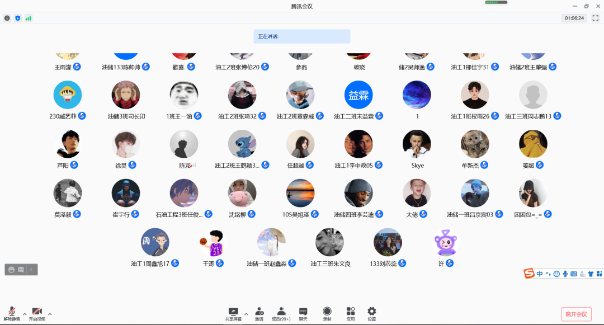
Task: Open meeting Settings (设置)
Action: (x=372, y=314)
